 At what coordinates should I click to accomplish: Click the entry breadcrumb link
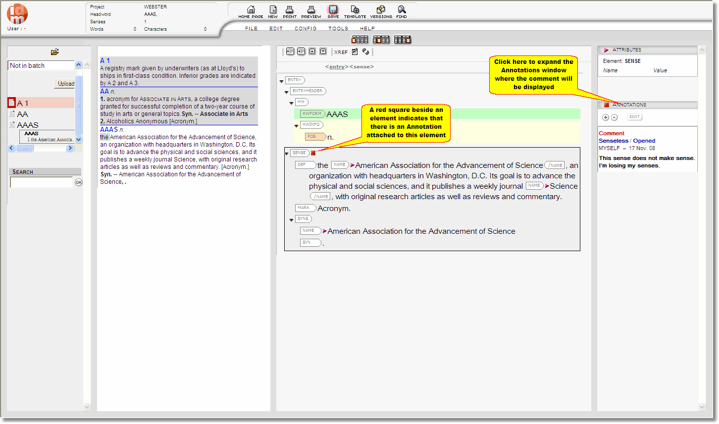(337, 67)
